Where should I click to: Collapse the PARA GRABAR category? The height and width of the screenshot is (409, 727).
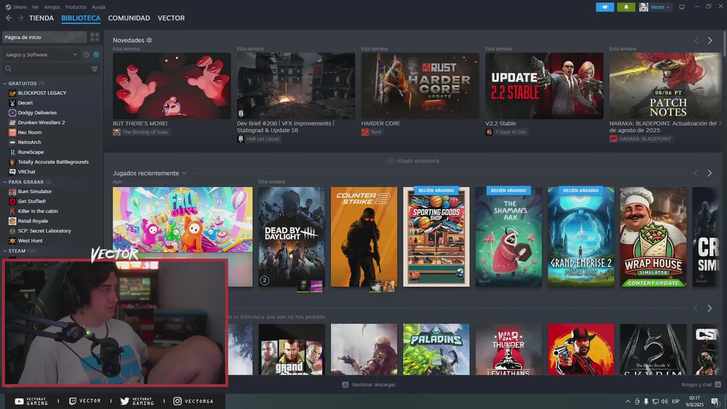tap(26, 182)
